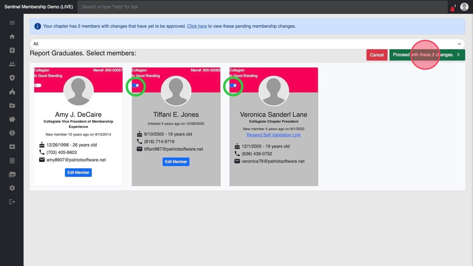Screen dimensions: 473x266
Task: Click the name Amy J. DeCaire
Action: (x=78, y=115)
